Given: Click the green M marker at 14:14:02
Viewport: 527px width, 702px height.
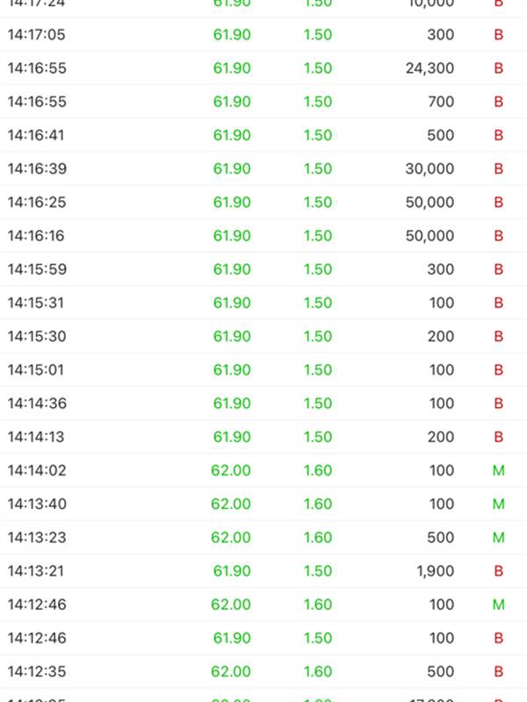Looking at the screenshot, I should click(498, 470).
